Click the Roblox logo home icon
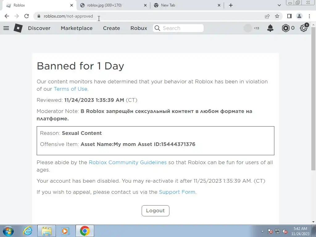This screenshot has height=237, width=316. point(18,28)
